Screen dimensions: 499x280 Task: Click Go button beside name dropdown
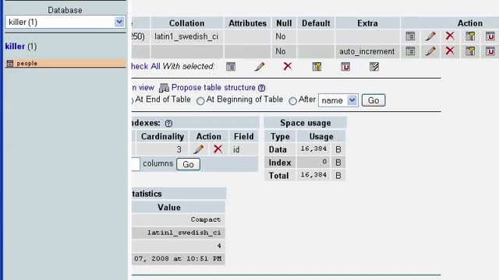373,100
